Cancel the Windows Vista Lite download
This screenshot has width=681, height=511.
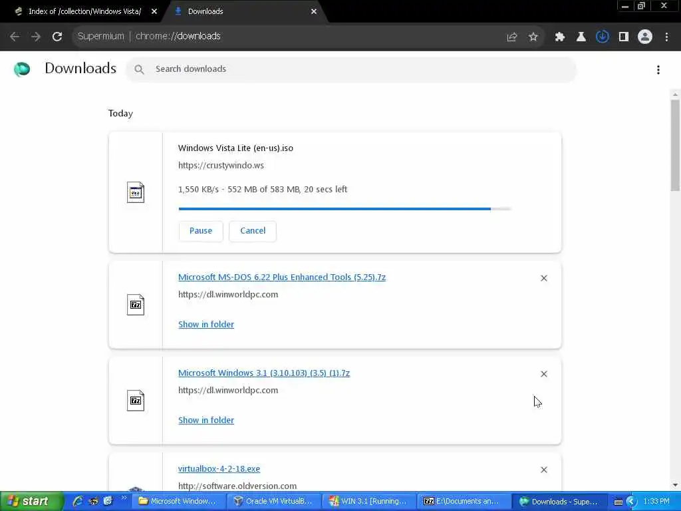(253, 231)
